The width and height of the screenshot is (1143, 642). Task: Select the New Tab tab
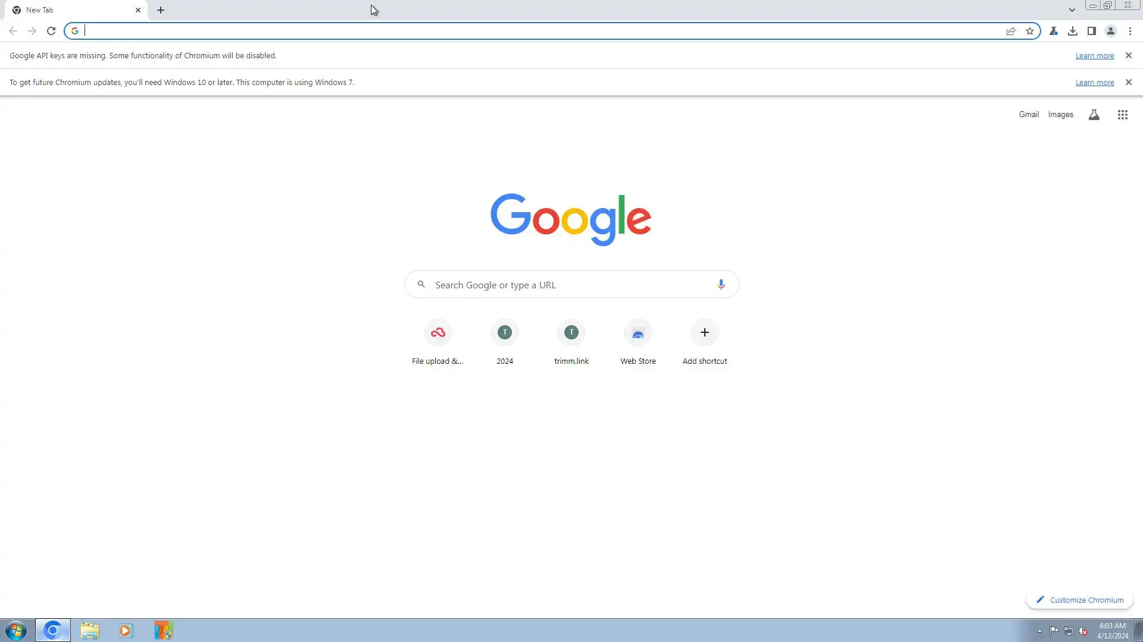71,10
